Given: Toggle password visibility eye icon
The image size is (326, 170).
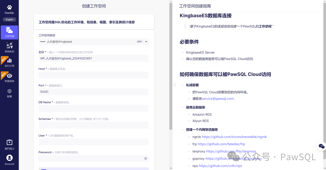Looking at the screenshot, I should click(145, 159).
